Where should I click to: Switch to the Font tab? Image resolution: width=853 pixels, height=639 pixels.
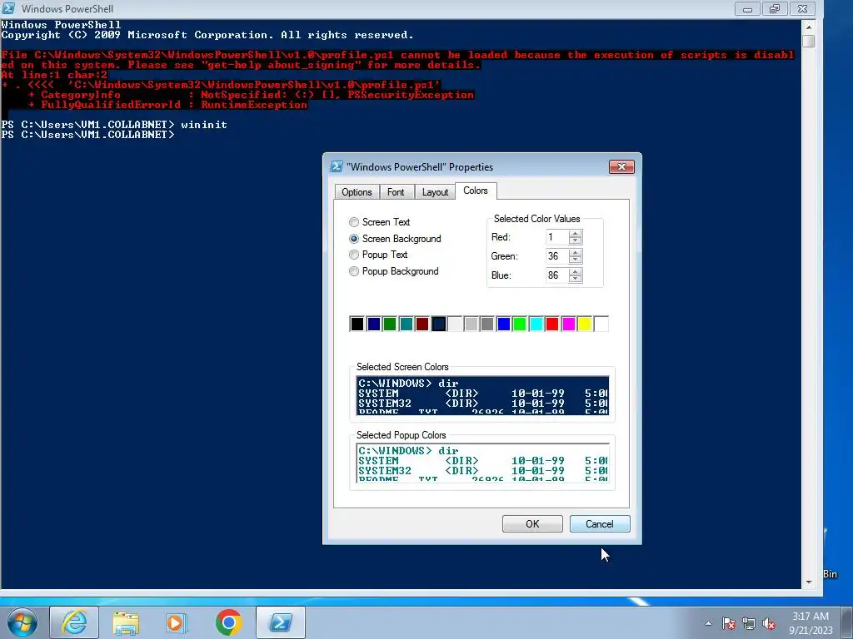pyautogui.click(x=396, y=192)
